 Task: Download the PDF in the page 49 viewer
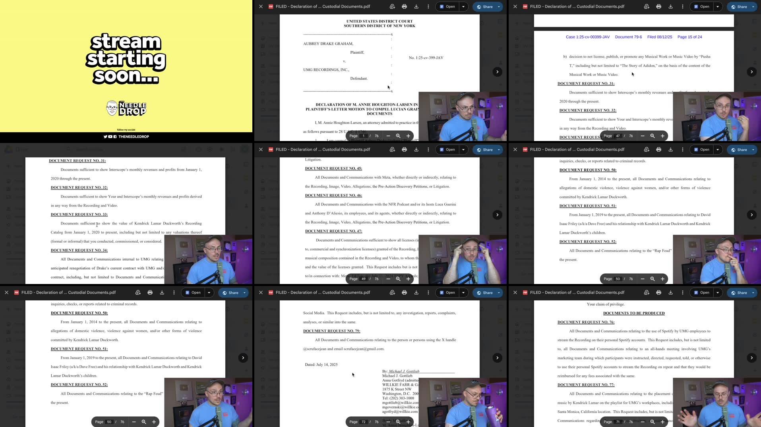[416, 150]
